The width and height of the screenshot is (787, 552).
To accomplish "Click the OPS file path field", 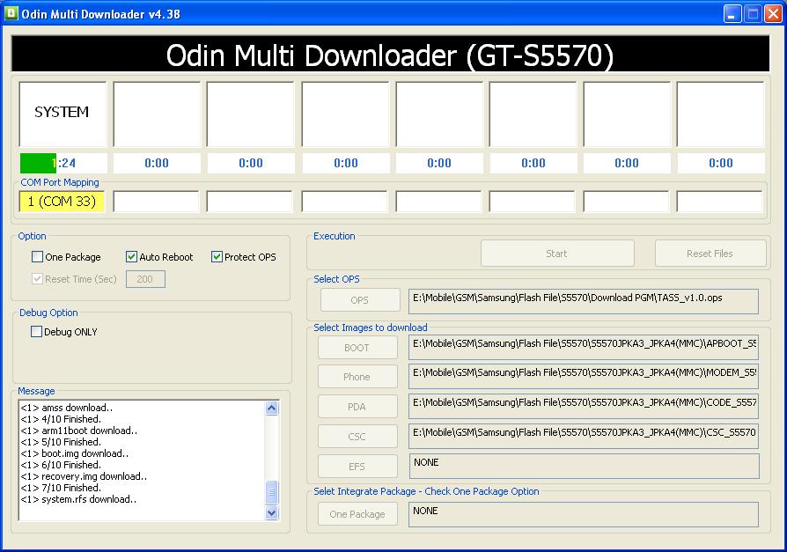I will [584, 301].
